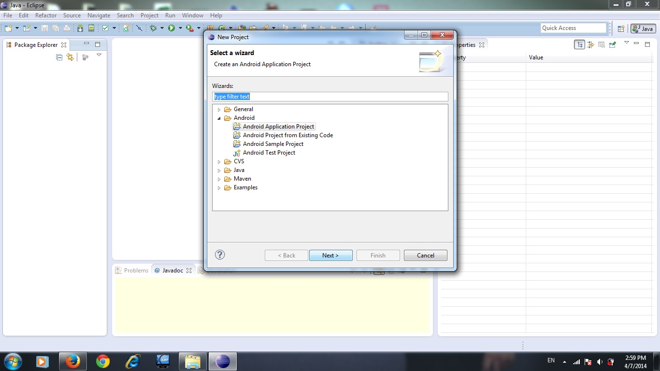Select Android Test Project wizard
This screenshot has height=371, width=660.
pyautogui.click(x=269, y=153)
